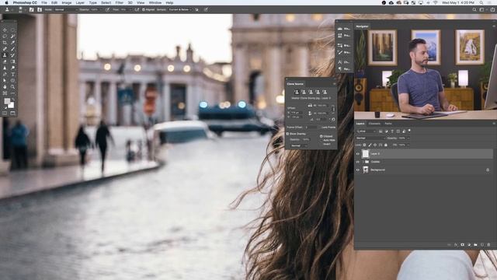Viewport: 497px width, 280px height.
Task: Toggle Quick Mask mode
Action: pos(5,113)
